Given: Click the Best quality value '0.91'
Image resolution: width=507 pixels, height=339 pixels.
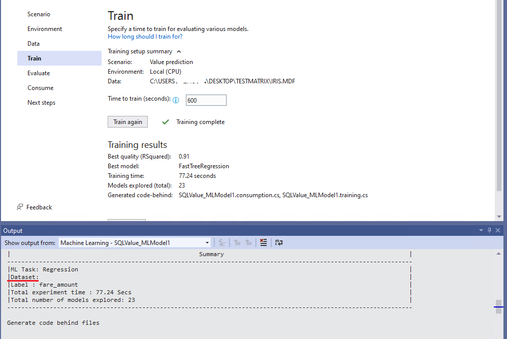Looking at the screenshot, I should 184,157.
